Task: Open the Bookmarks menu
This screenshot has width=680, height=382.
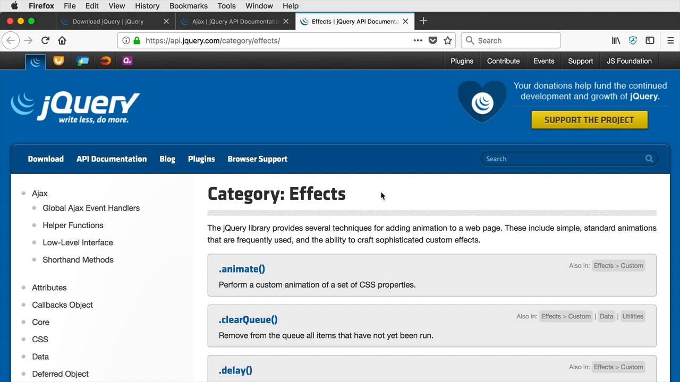Action: coord(189,6)
